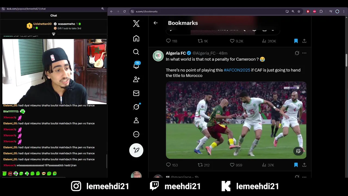The height and width of the screenshot is (196, 348).
Task: Open zoom magnifier in X browser address bar
Action: [x=293, y=11]
